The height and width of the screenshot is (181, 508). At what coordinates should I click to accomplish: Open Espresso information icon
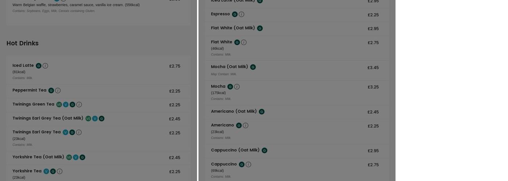tap(241, 14)
